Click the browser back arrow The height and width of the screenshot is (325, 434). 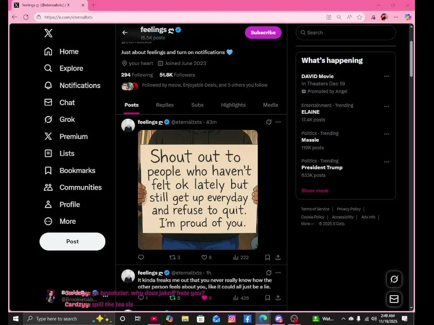pos(14,17)
